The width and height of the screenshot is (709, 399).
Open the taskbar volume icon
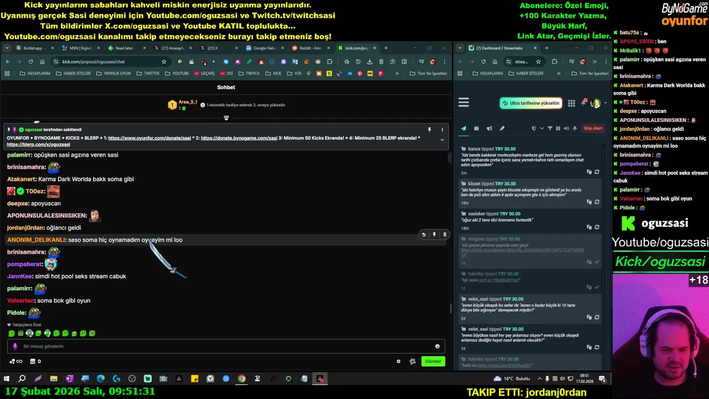click(563, 379)
